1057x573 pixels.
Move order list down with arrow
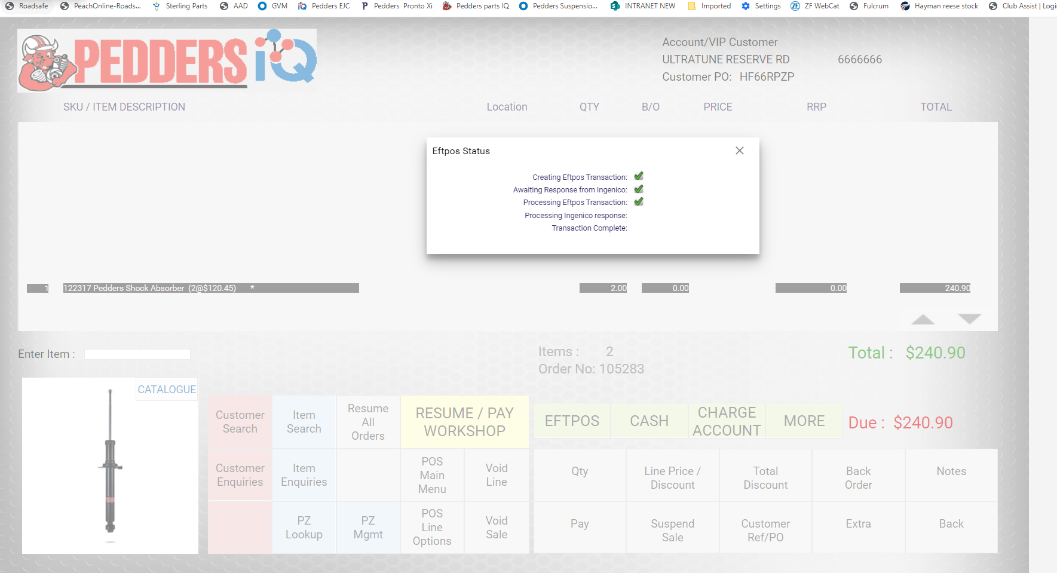coord(970,319)
